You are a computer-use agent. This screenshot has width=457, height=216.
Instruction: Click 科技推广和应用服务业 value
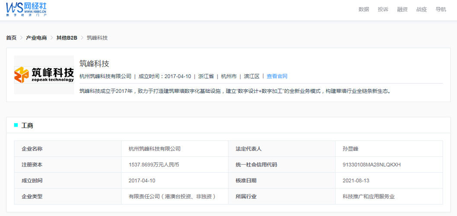(369, 197)
